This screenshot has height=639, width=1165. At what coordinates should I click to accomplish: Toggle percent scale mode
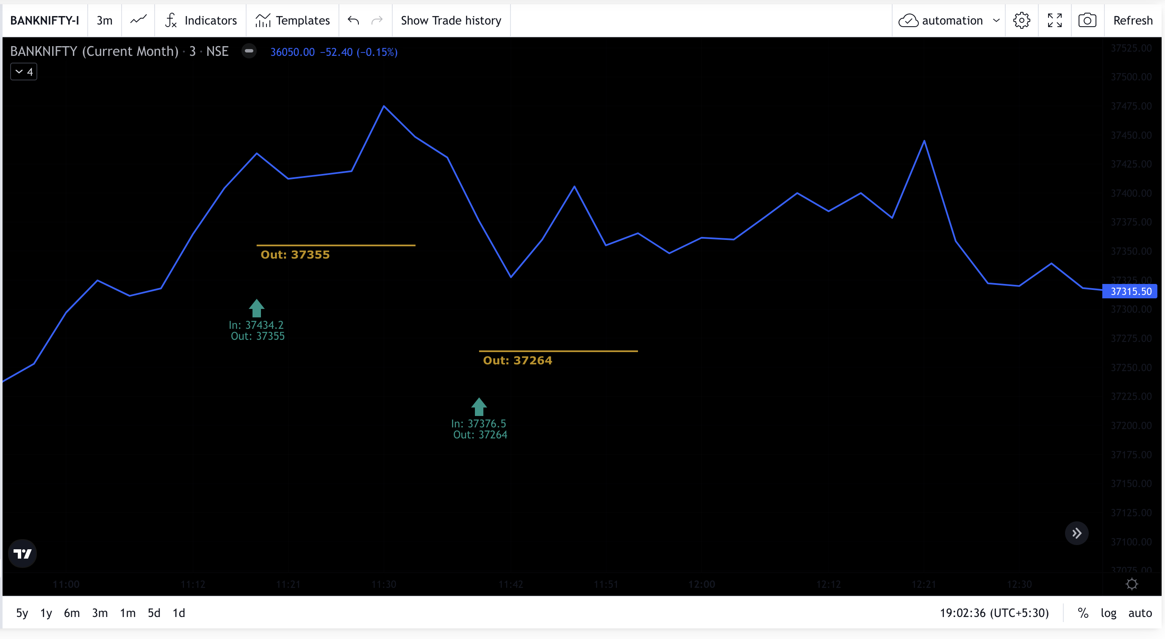click(1083, 613)
